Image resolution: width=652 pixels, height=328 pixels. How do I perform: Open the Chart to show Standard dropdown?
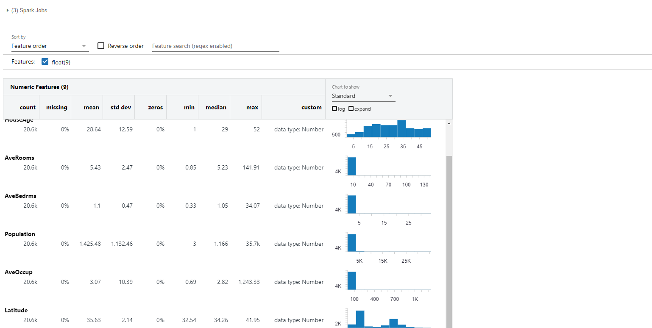coord(363,96)
